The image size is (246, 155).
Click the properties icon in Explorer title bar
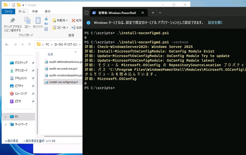(14, 5)
